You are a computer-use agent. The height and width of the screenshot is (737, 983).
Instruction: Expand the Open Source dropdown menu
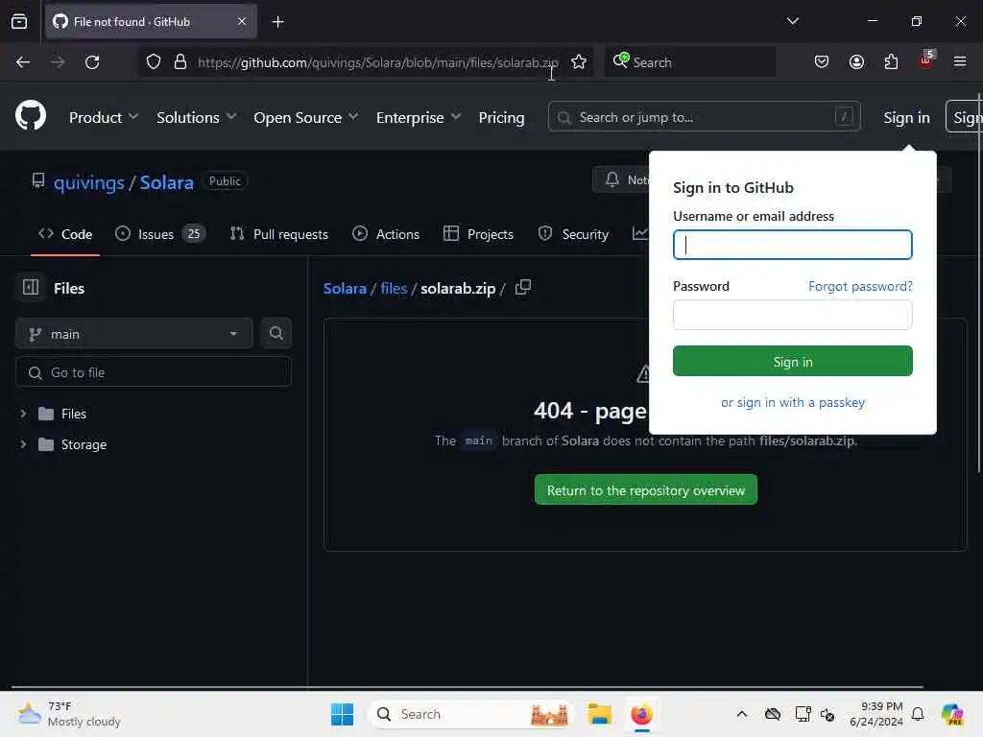pyautogui.click(x=306, y=117)
